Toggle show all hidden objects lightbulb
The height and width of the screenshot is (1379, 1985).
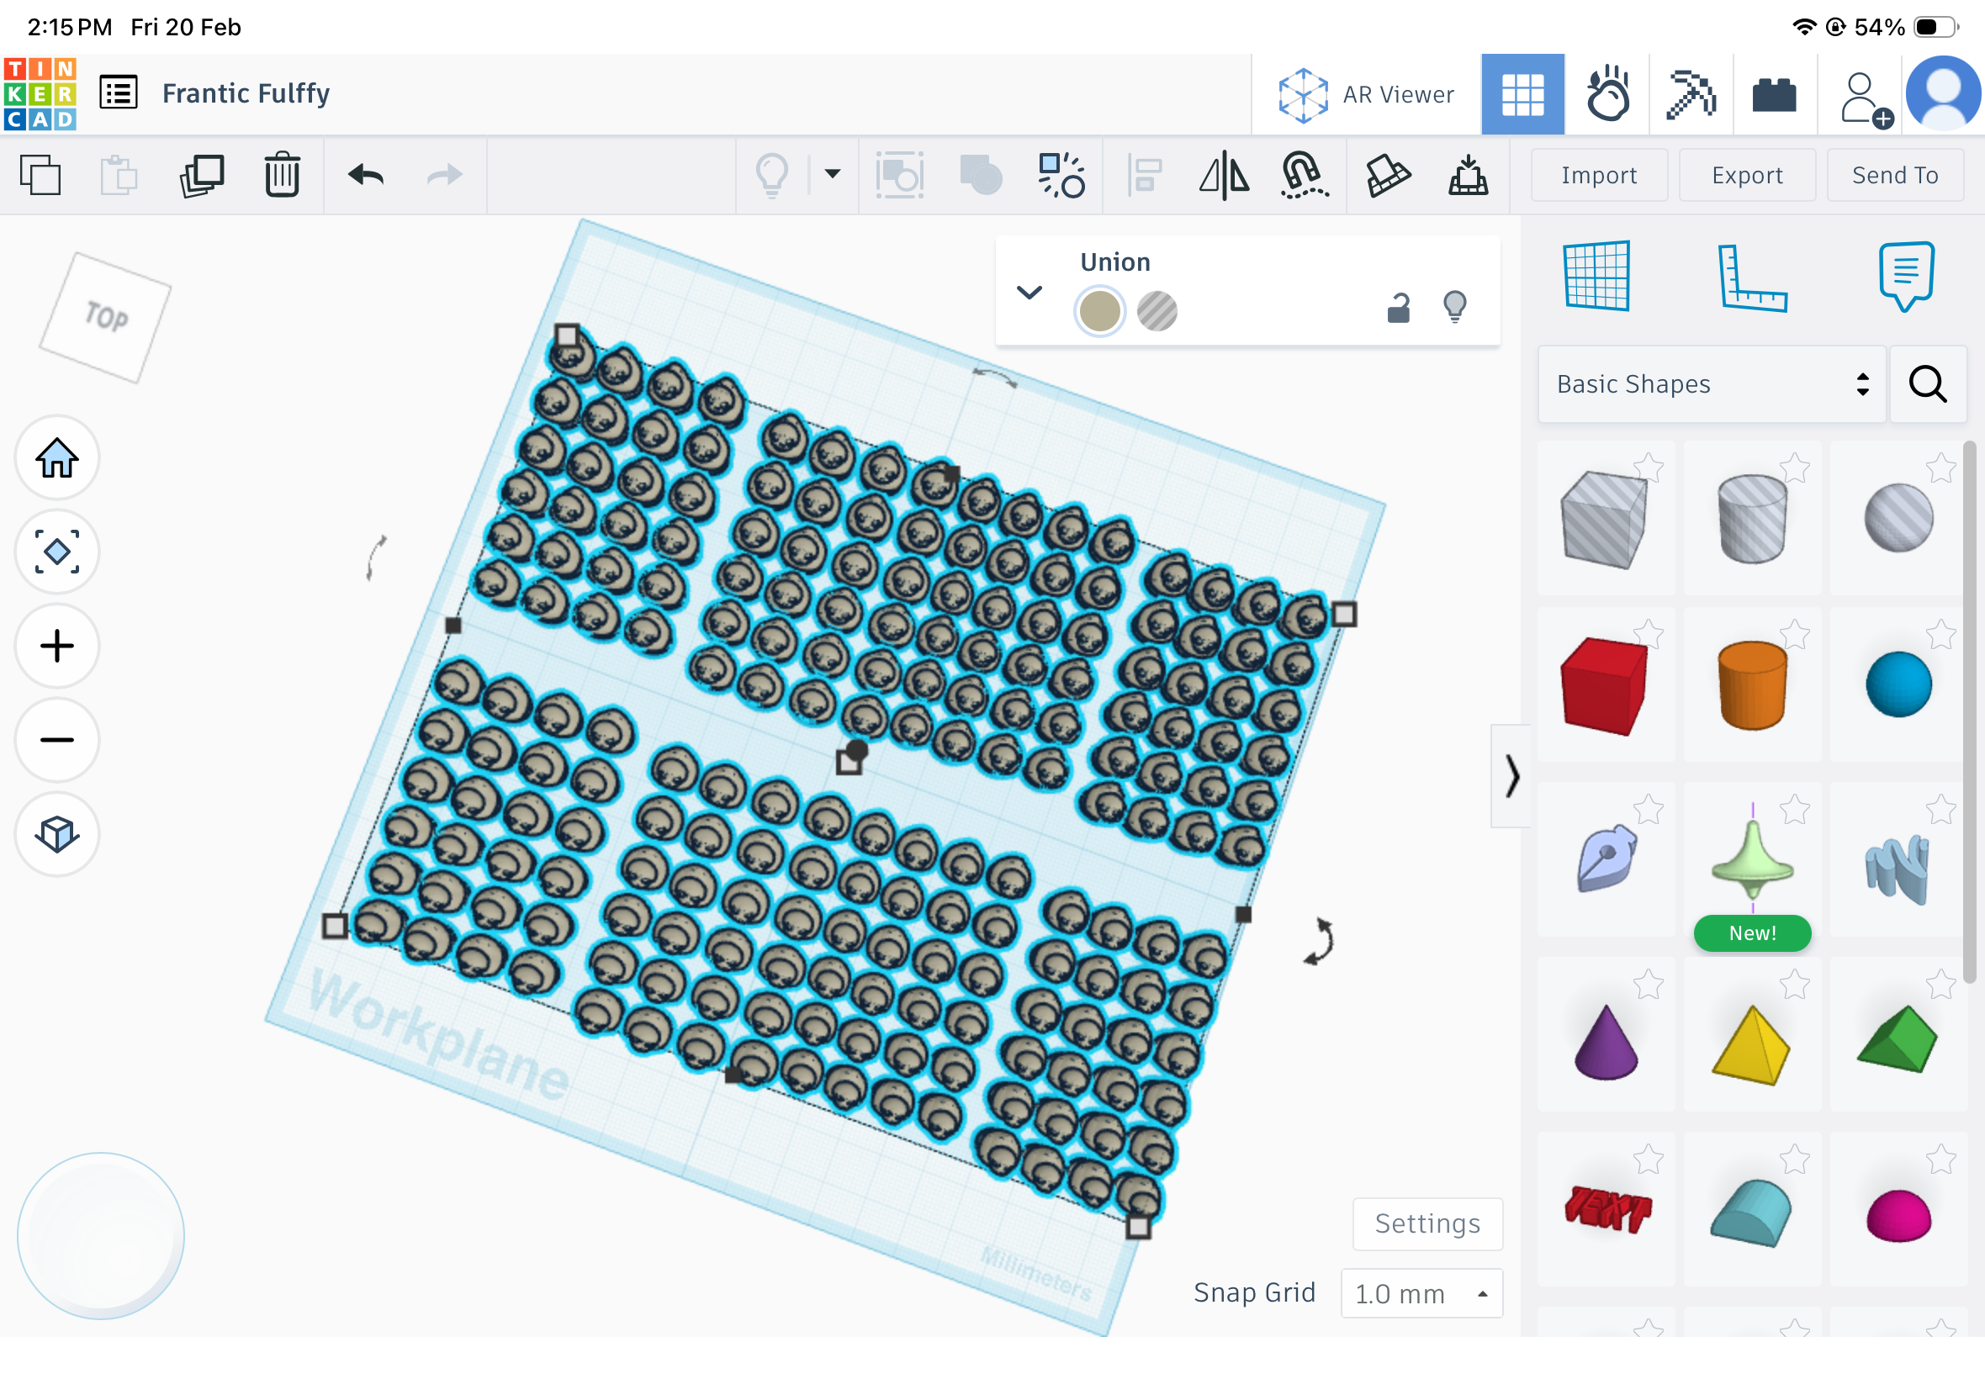coord(771,176)
